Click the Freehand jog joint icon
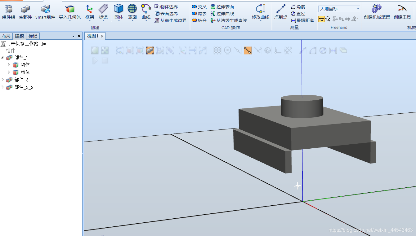This screenshot has width=416, height=236. (335, 19)
